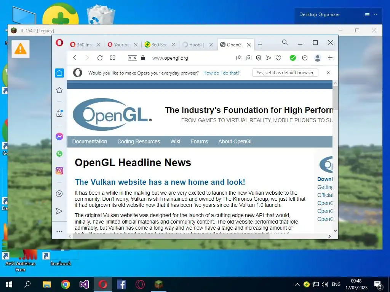Image resolution: width=390 pixels, height=292 pixels.
Task: Open Chrome from the taskbar
Action: (66, 284)
